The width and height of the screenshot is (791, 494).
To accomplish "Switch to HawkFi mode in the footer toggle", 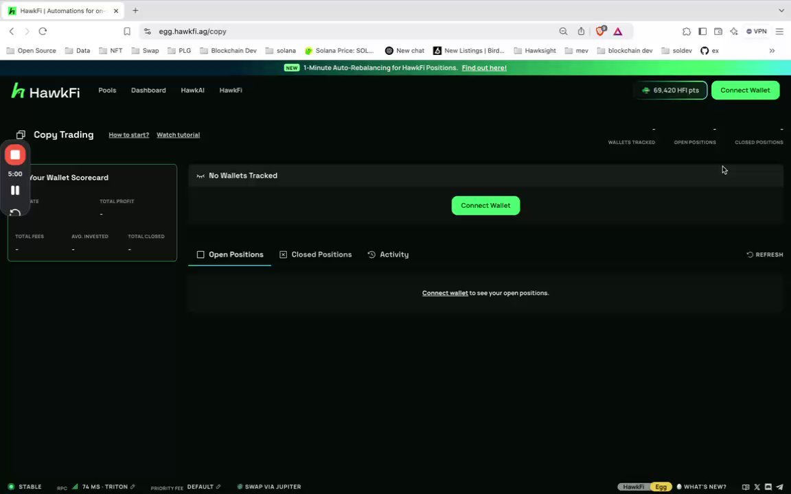I will (633, 487).
